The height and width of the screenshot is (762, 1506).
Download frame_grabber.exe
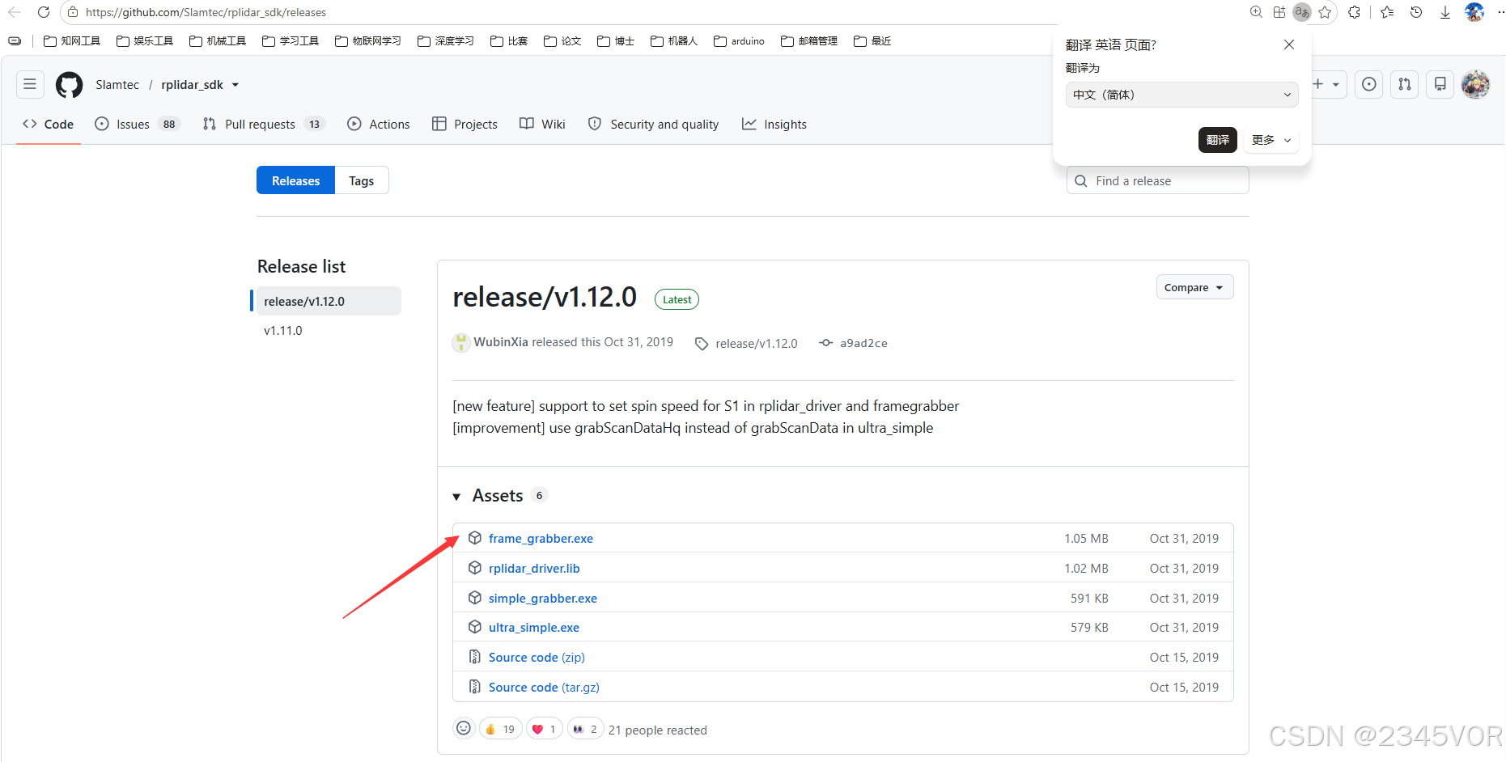(x=541, y=538)
